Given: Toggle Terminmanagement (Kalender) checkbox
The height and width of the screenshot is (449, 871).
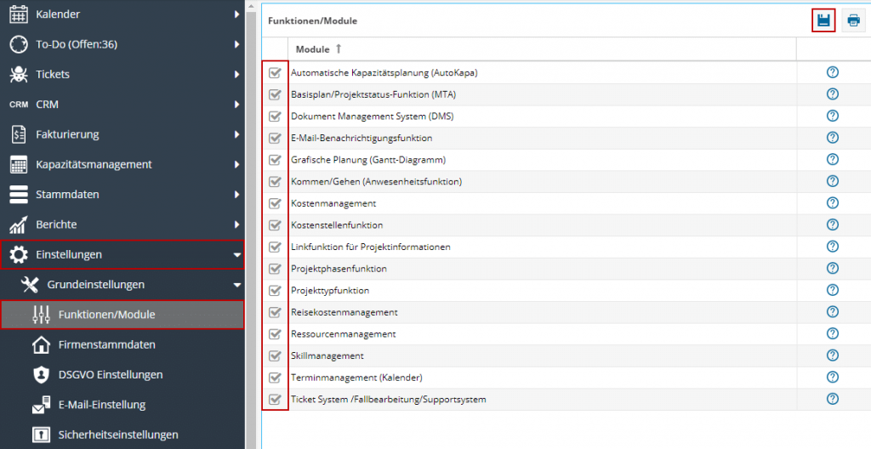Looking at the screenshot, I should click(275, 378).
